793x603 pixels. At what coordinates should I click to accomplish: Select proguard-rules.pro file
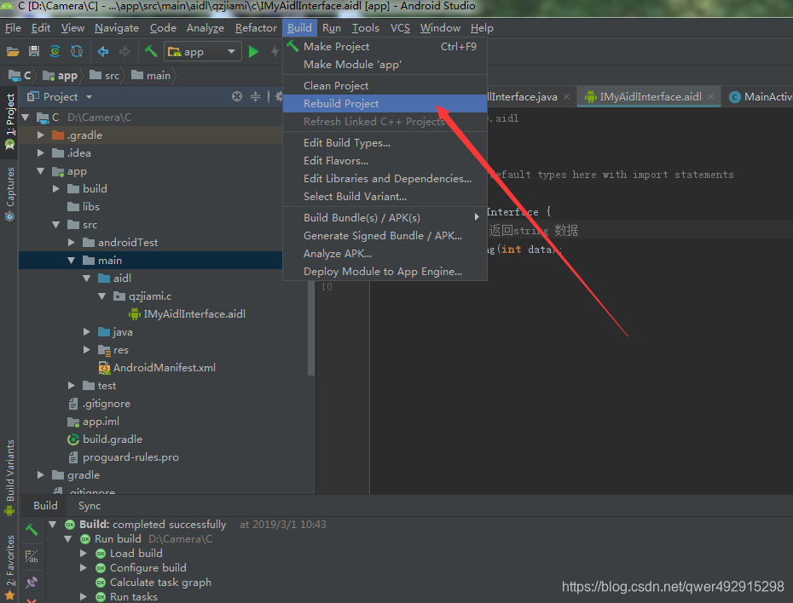click(124, 457)
